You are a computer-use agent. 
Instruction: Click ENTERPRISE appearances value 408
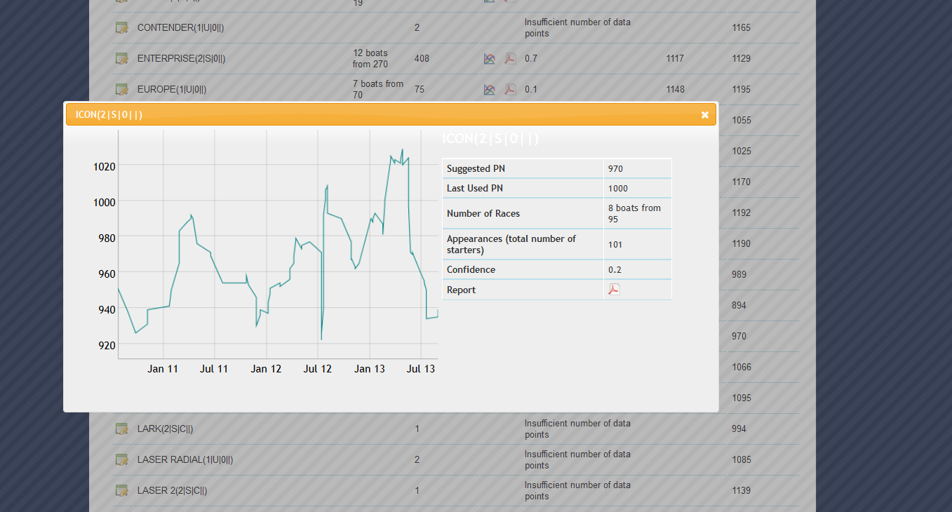(422, 59)
